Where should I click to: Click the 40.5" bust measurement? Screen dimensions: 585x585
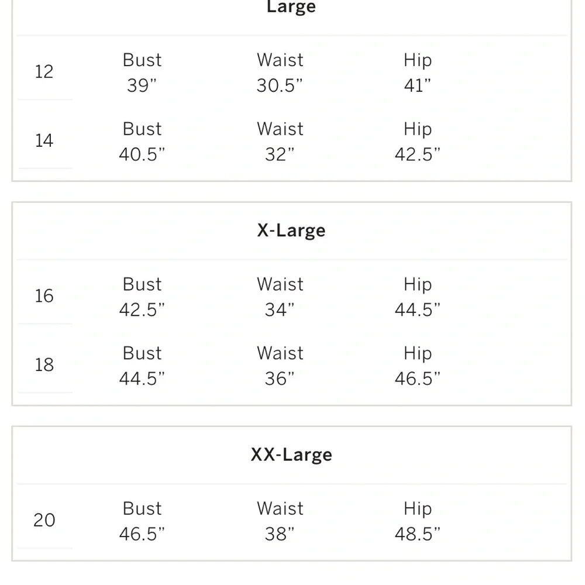(142, 154)
